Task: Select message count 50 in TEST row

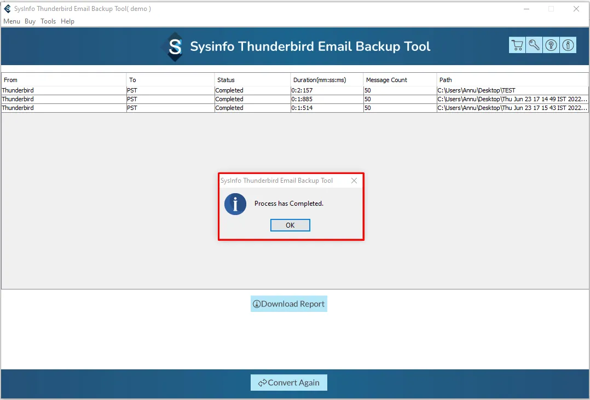Action: (400, 90)
